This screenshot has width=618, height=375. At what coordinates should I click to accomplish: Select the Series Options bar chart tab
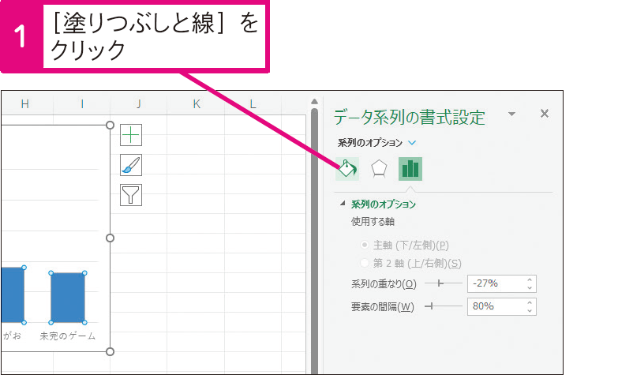410,169
